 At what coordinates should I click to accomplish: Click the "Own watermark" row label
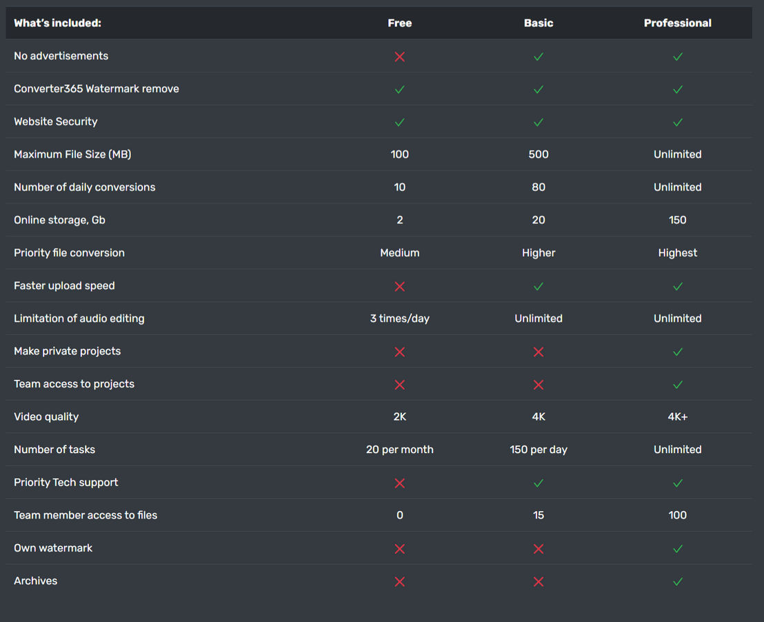click(x=53, y=548)
